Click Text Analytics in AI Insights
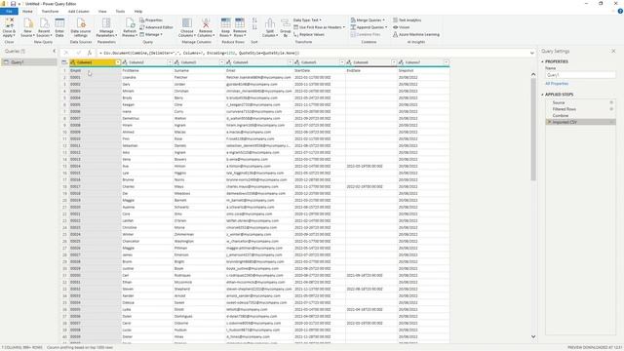 pyautogui.click(x=408, y=19)
